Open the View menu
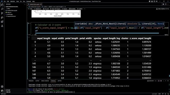The width and height of the screenshot is (170, 95). click(x=18, y=1)
